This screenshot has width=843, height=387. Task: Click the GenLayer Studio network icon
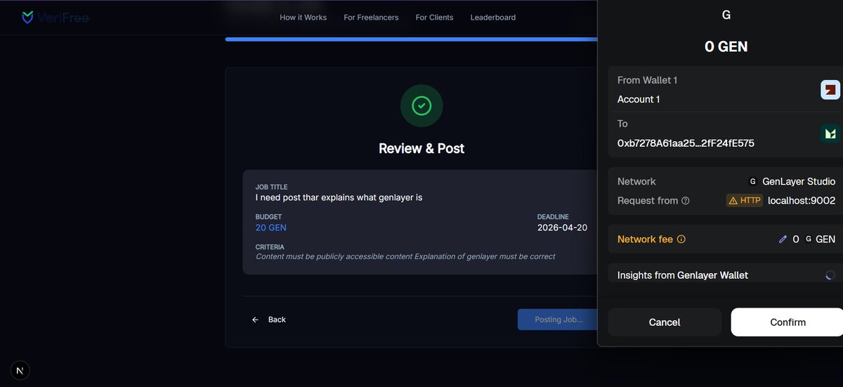753,182
